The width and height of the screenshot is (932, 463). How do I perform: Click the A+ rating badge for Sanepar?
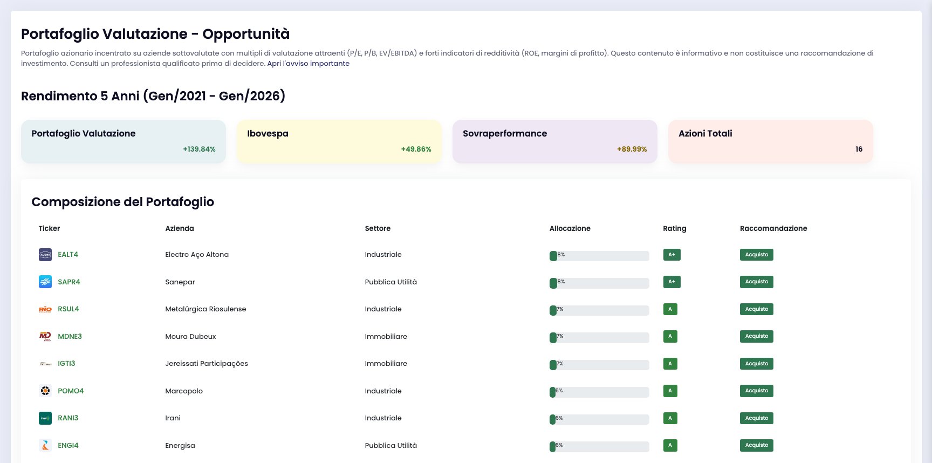click(x=671, y=282)
